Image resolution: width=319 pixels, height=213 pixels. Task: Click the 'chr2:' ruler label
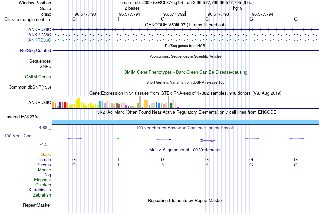click(x=46, y=14)
